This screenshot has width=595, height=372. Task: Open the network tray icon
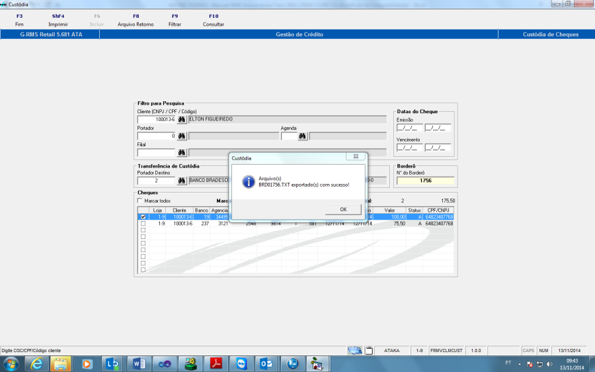tap(539, 364)
